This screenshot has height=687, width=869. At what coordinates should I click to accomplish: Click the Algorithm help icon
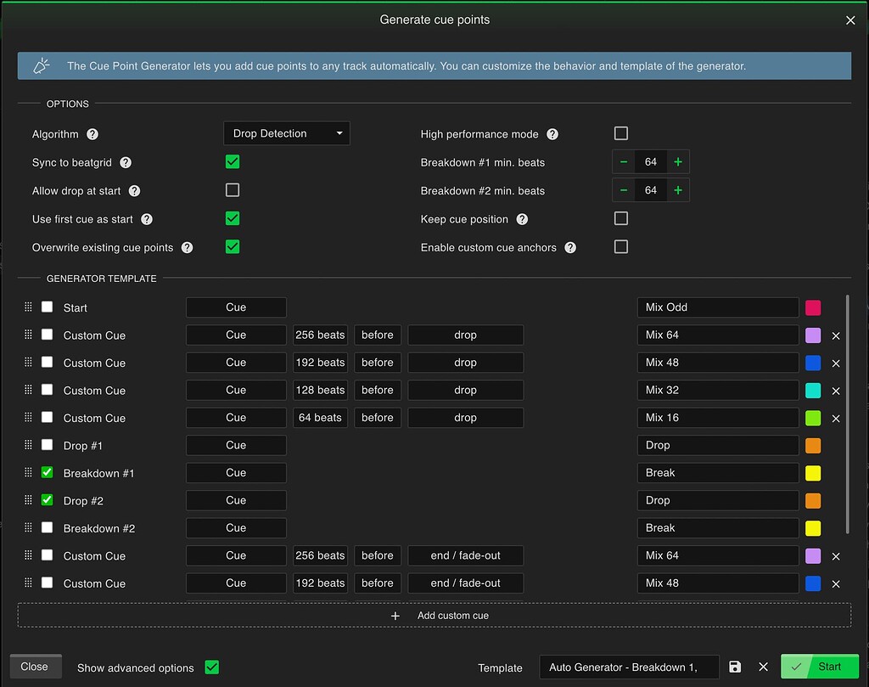coord(92,133)
